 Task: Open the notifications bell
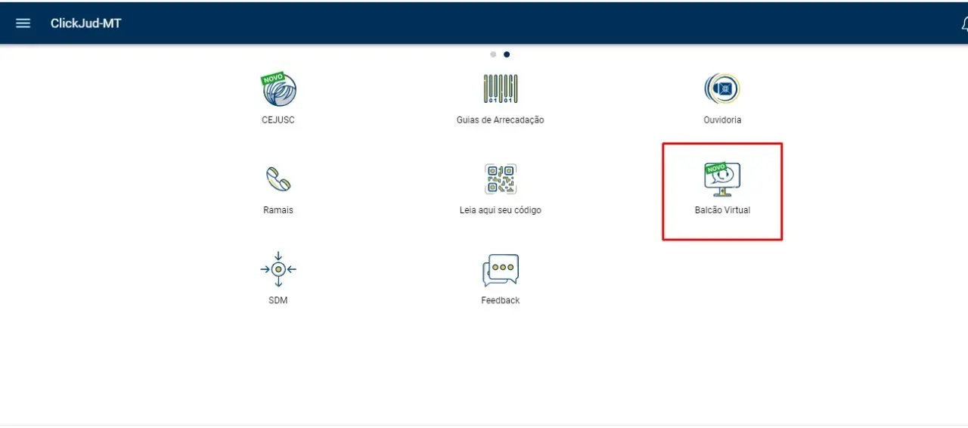[963, 23]
